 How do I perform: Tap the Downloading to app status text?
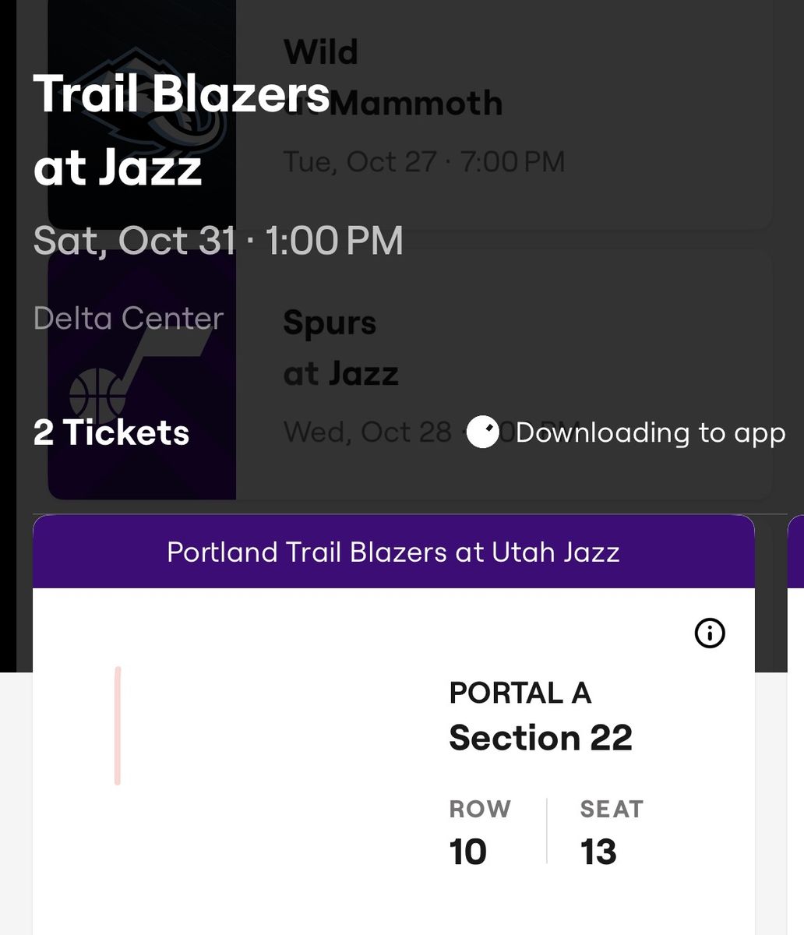[651, 432]
